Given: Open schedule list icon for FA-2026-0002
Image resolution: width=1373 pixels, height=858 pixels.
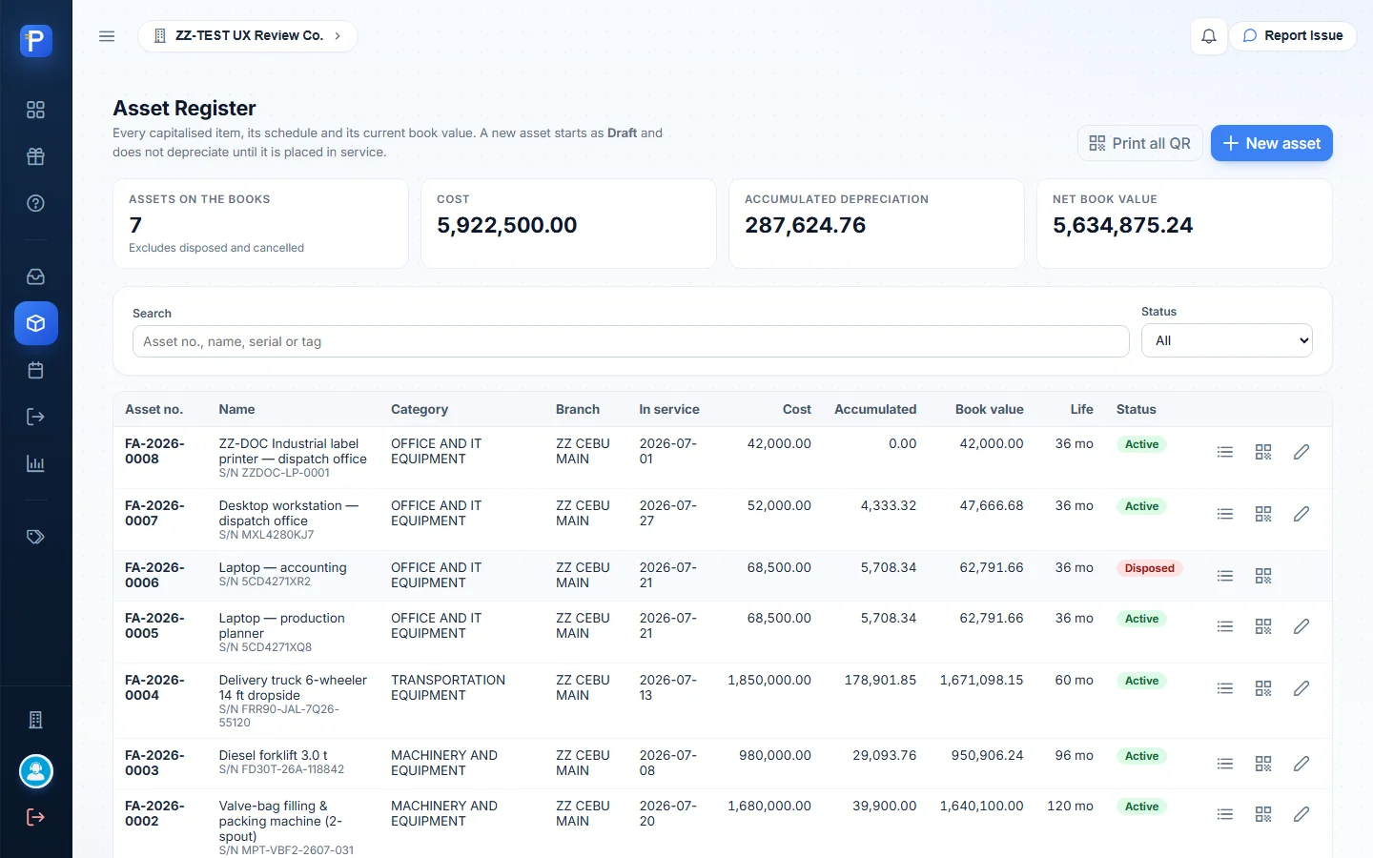Looking at the screenshot, I should click(x=1225, y=814).
